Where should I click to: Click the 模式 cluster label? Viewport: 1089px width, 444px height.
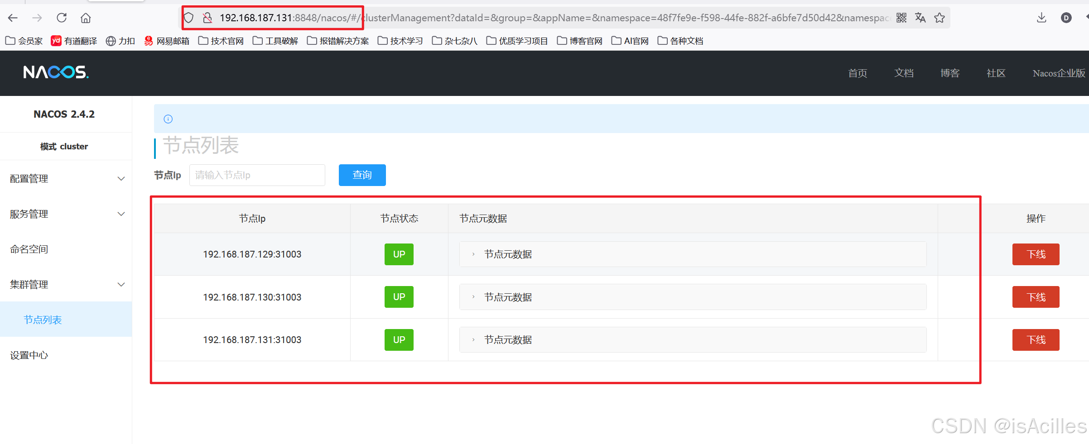point(64,146)
